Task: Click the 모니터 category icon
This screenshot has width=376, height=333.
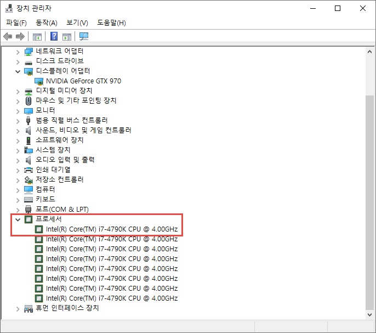Action: (29, 111)
